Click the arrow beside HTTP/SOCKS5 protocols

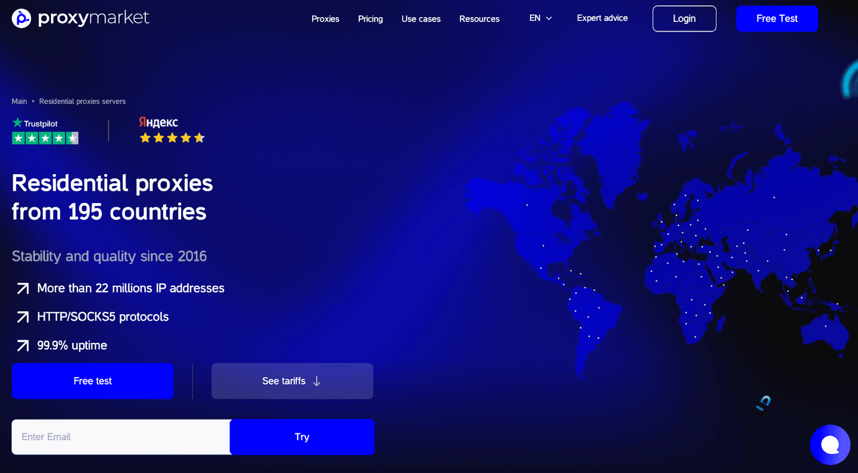[23, 317]
